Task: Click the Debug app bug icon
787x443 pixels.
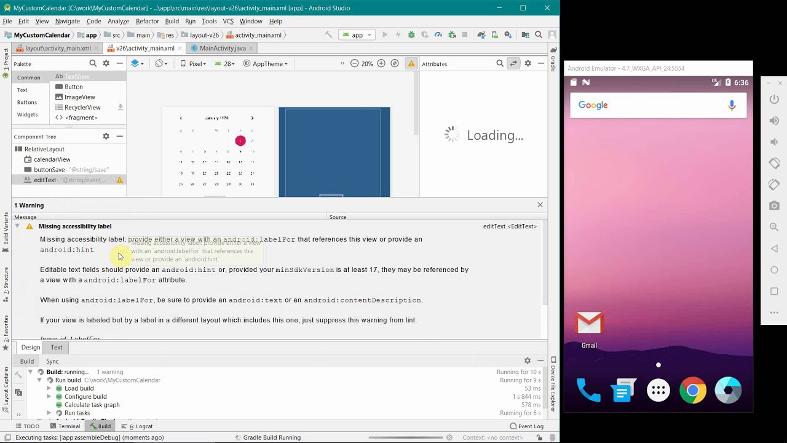Action: click(x=411, y=35)
